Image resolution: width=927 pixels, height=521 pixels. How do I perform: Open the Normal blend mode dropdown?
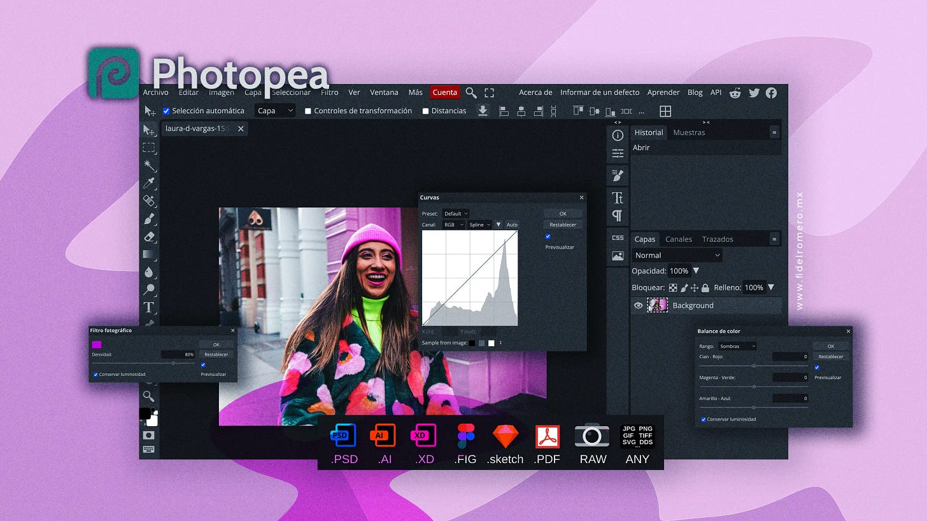(677, 255)
